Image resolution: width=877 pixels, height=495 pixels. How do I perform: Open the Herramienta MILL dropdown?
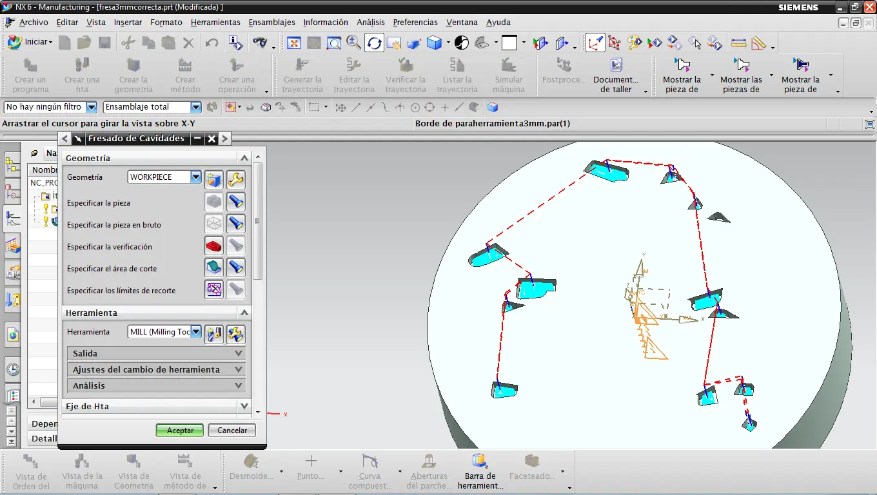(196, 332)
